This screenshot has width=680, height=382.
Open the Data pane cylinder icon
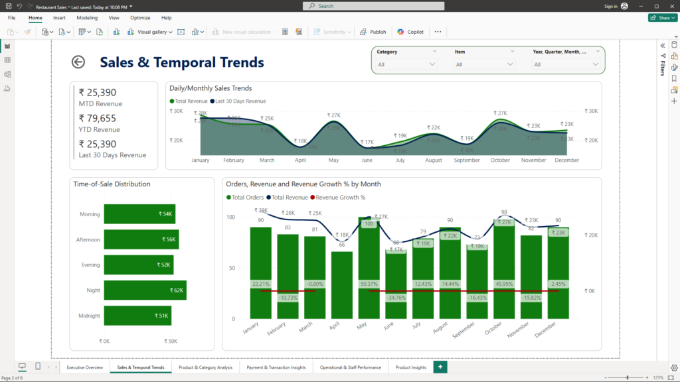point(674,44)
